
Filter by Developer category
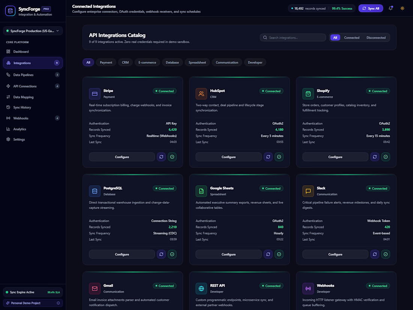click(255, 62)
